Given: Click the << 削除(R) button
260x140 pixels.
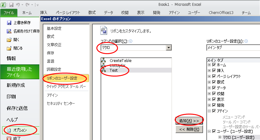Looking at the screenshot, I should click(x=189, y=129).
